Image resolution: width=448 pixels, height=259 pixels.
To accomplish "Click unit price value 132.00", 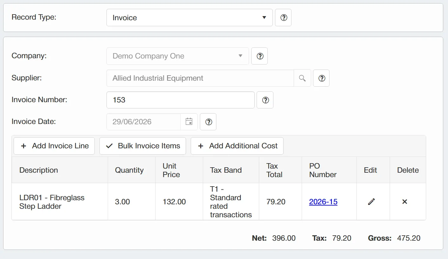I will pyautogui.click(x=174, y=202).
